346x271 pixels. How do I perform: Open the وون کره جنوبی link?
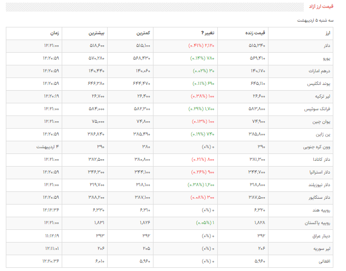click(x=318, y=147)
